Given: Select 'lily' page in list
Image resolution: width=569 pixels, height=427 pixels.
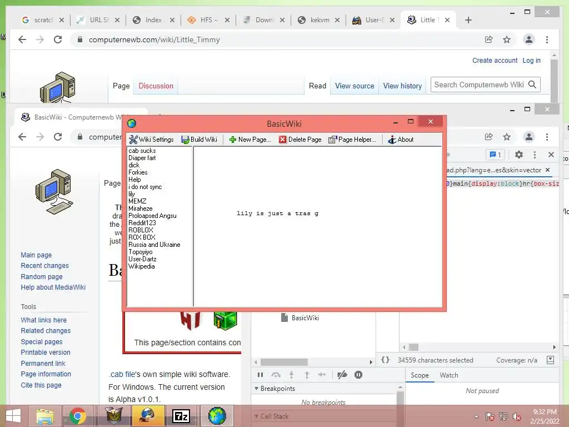Looking at the screenshot, I should 131,194.
